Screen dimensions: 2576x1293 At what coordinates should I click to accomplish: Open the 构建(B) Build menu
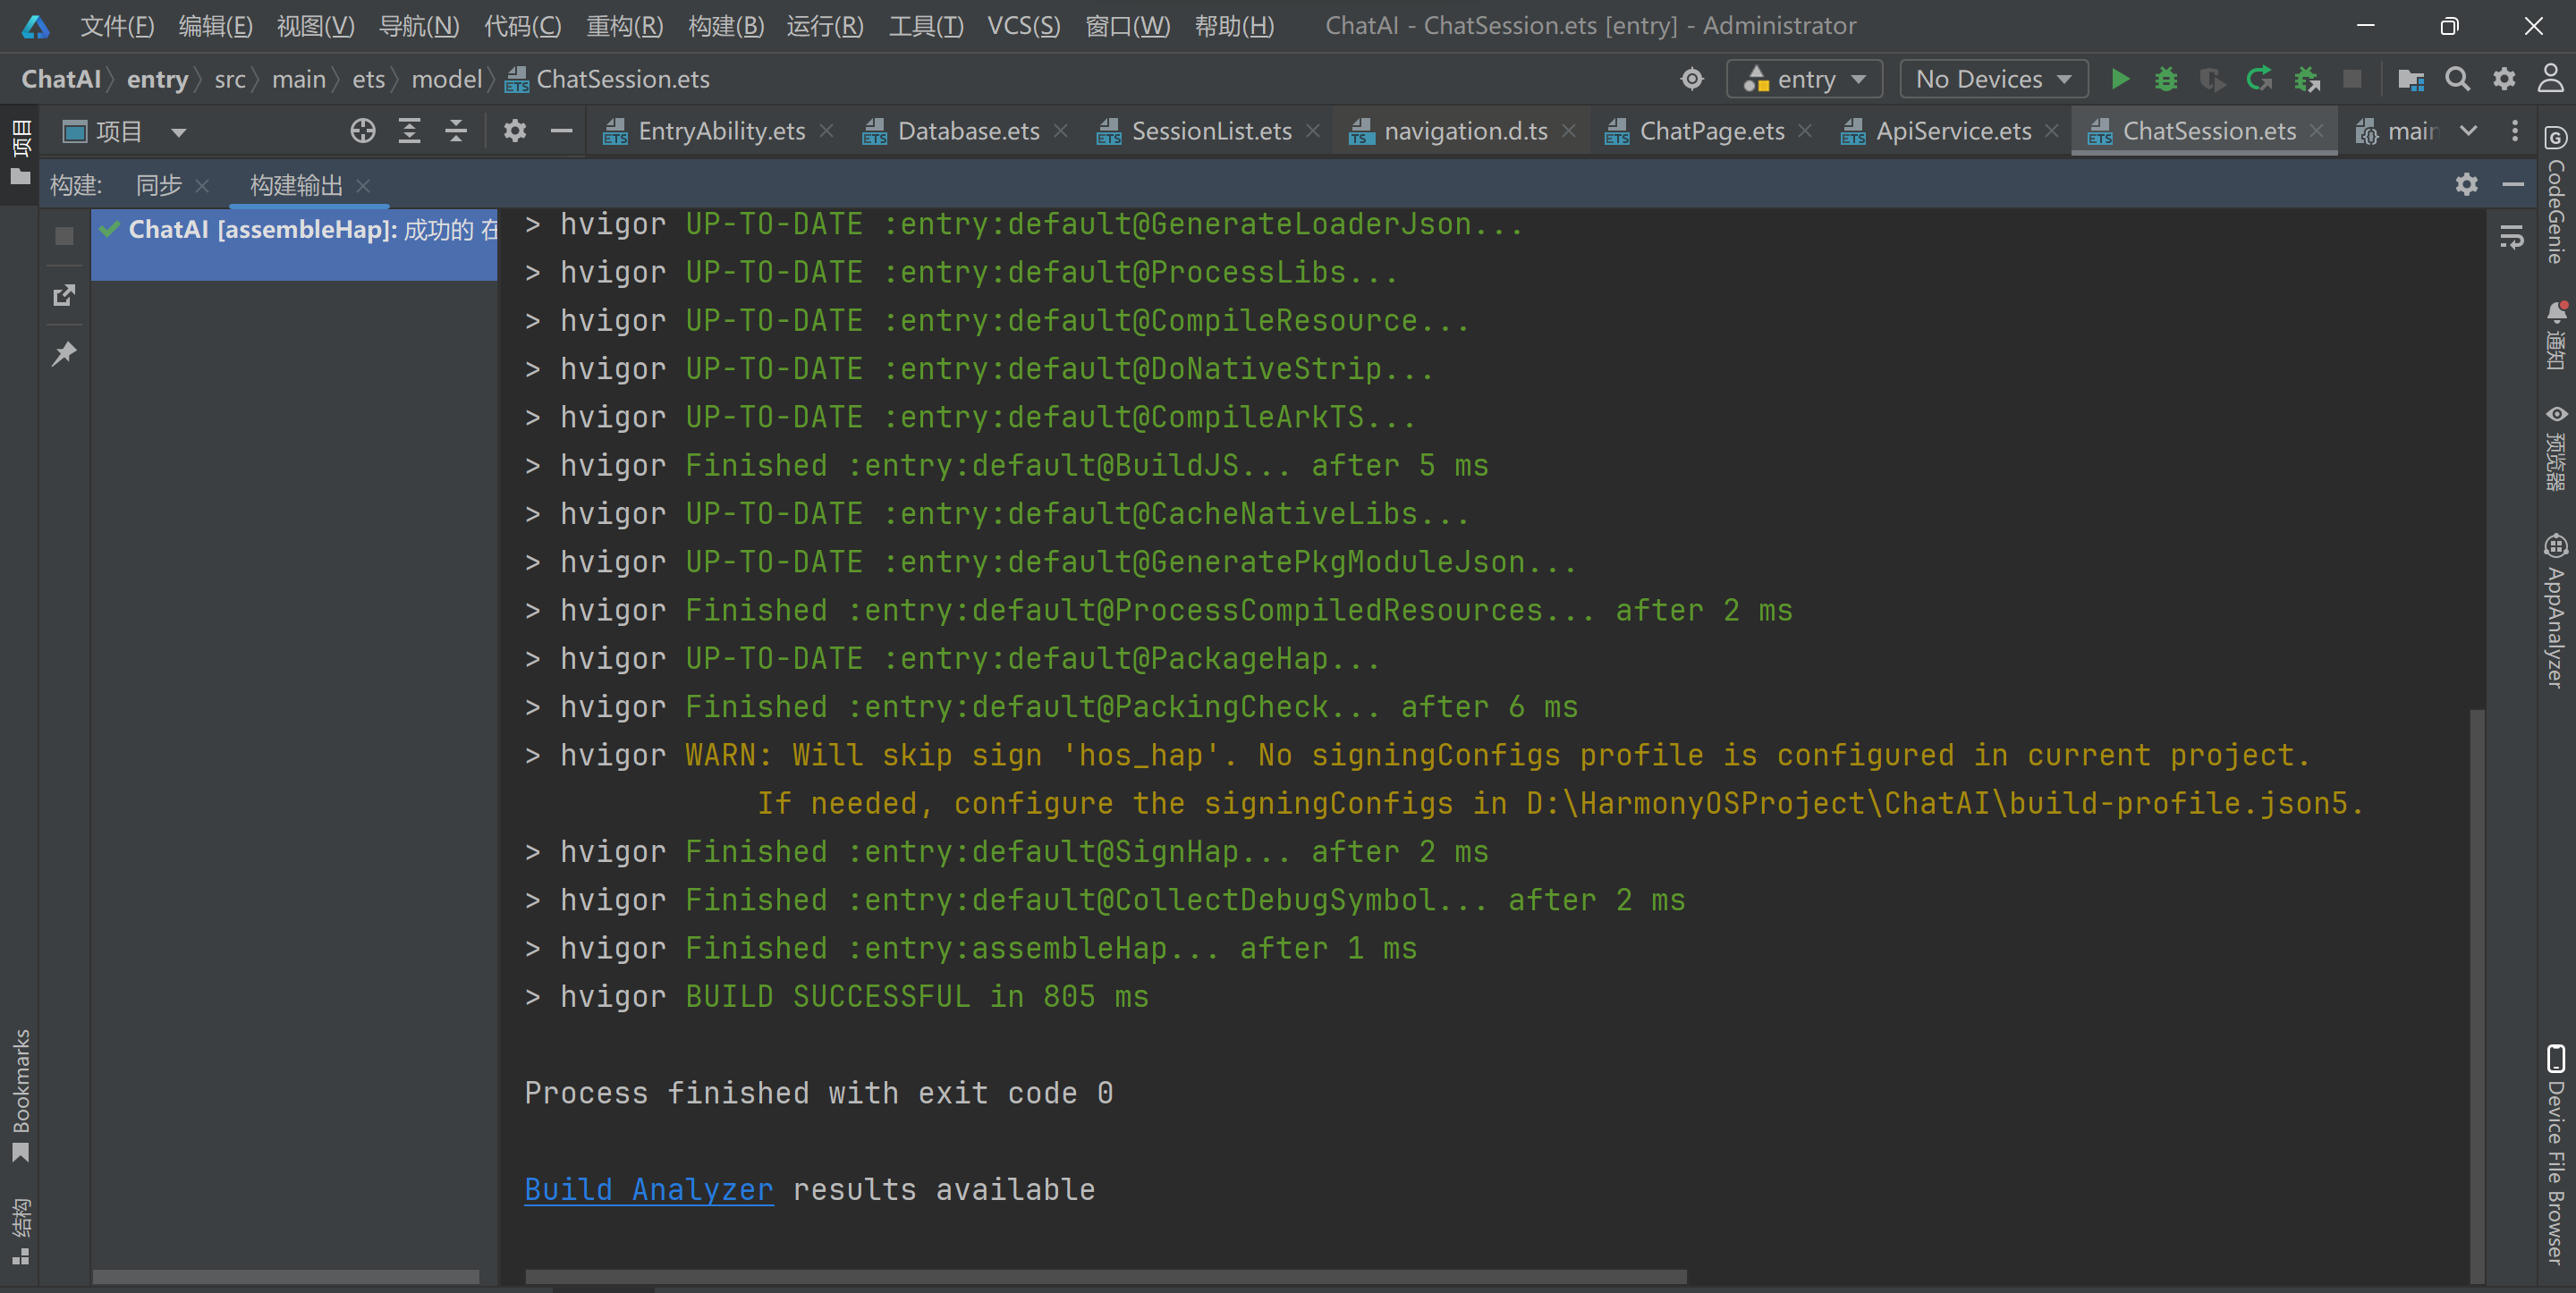(725, 25)
